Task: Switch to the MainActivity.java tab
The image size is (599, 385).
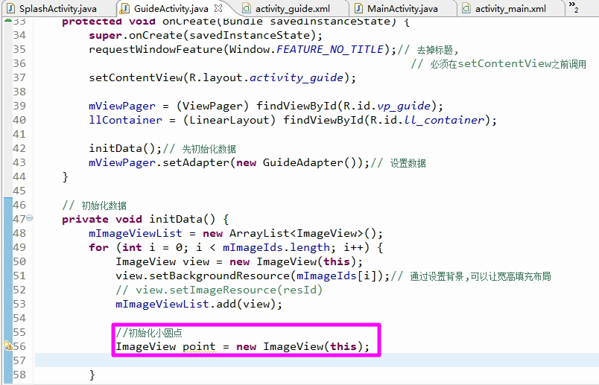Action: (402, 8)
